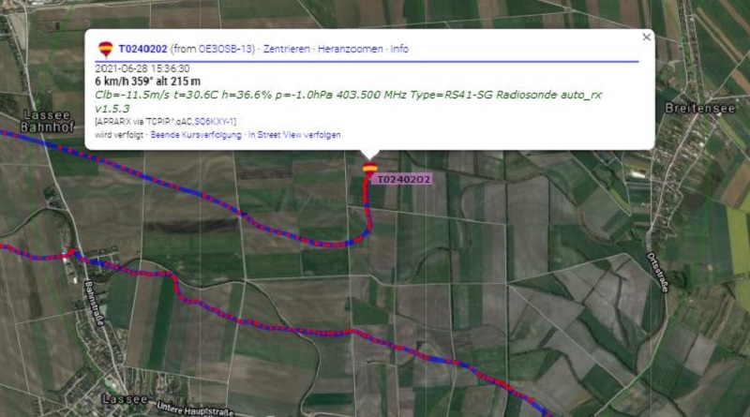Click the Untere Hauptstraße street label
The width and height of the screenshot is (750, 417).
click(x=195, y=409)
